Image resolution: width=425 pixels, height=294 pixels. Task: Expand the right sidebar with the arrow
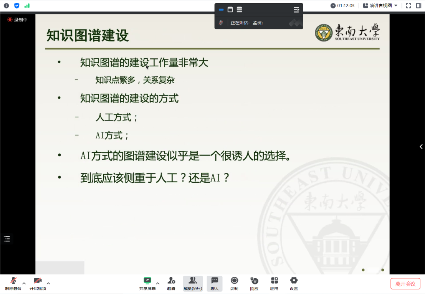pyautogui.click(x=421, y=147)
